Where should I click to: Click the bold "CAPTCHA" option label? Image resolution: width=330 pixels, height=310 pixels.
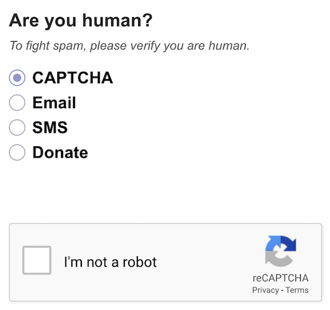pos(73,78)
